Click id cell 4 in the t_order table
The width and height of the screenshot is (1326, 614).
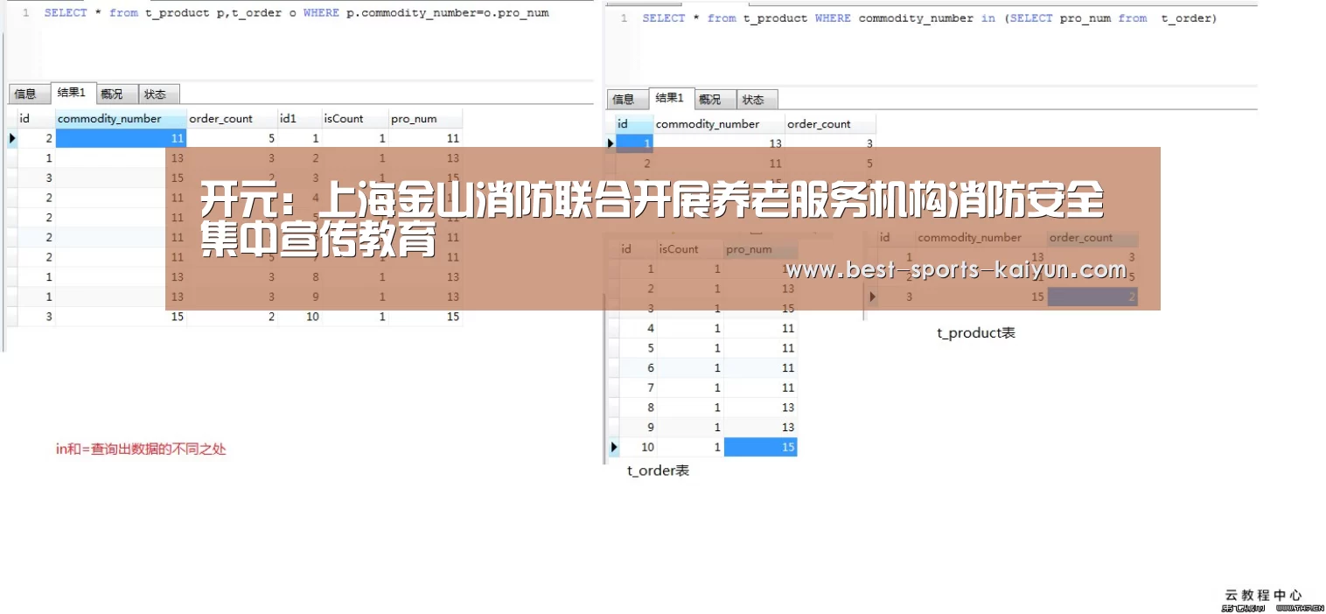coord(638,328)
